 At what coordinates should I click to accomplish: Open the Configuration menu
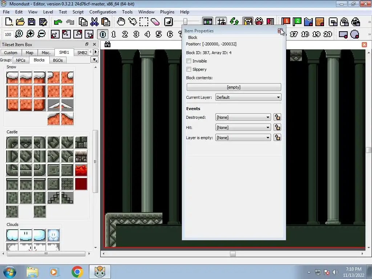pos(103,12)
